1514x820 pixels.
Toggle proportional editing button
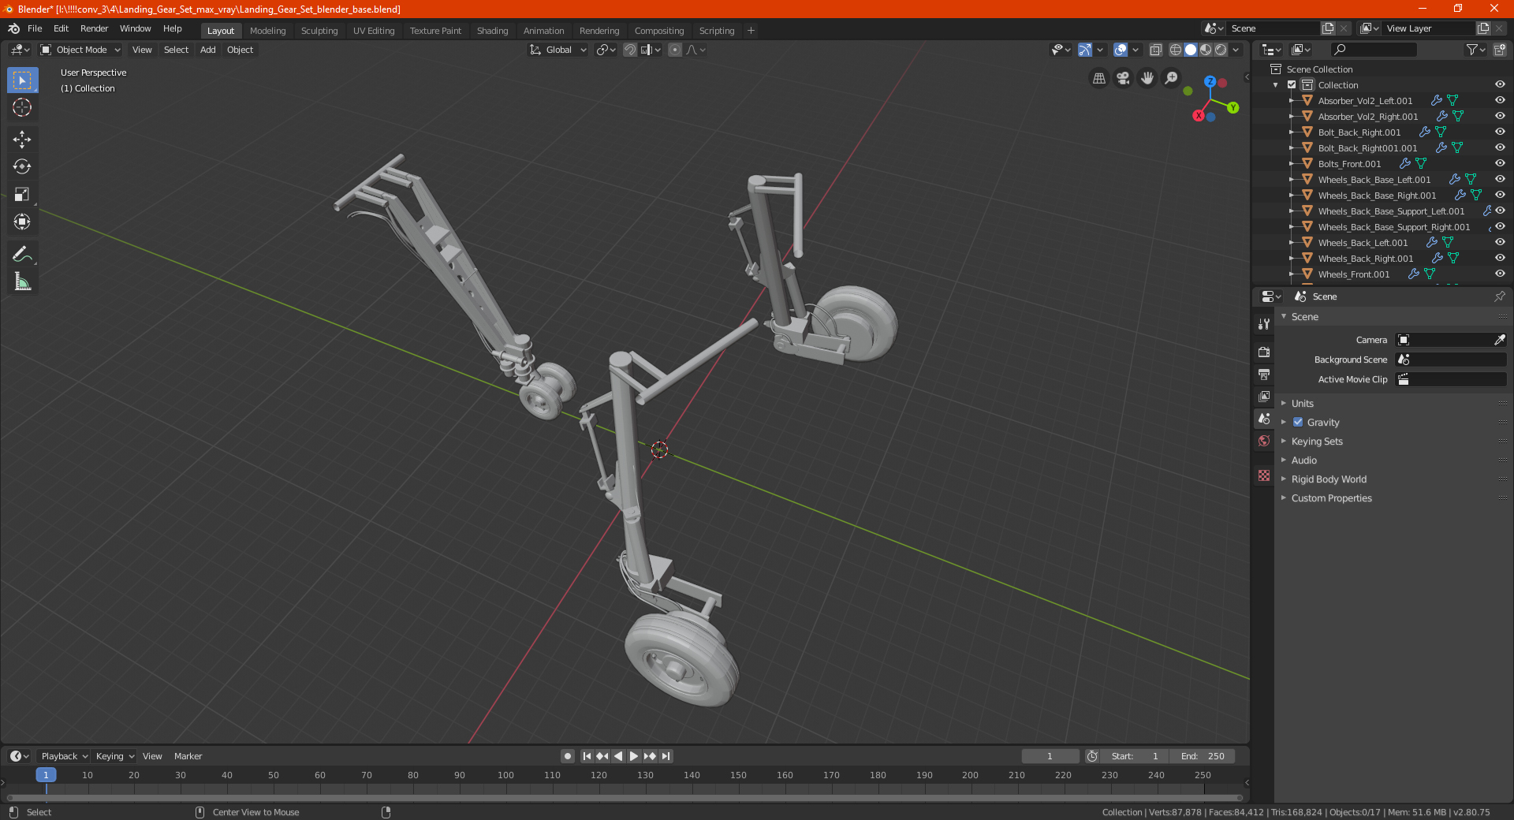click(x=675, y=50)
